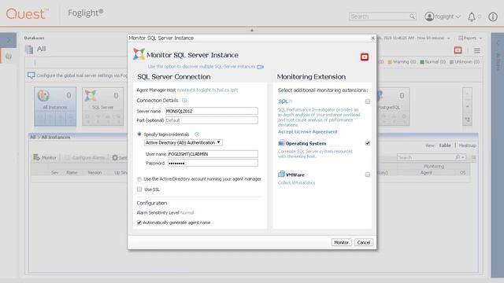Viewport: 504px width, 283px height.
Task: Click the red video icon on Databases page
Action: pyautogui.click(x=458, y=50)
